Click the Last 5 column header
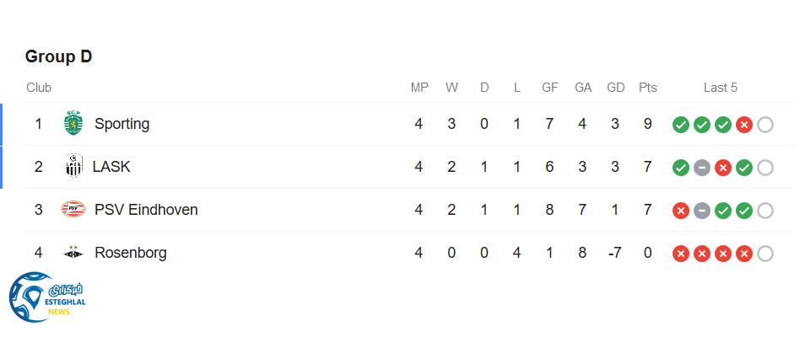 (x=720, y=88)
